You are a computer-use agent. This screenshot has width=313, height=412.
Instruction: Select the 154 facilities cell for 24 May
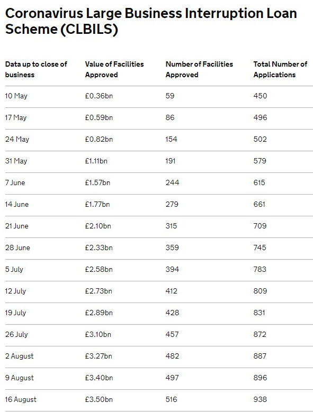pos(171,139)
